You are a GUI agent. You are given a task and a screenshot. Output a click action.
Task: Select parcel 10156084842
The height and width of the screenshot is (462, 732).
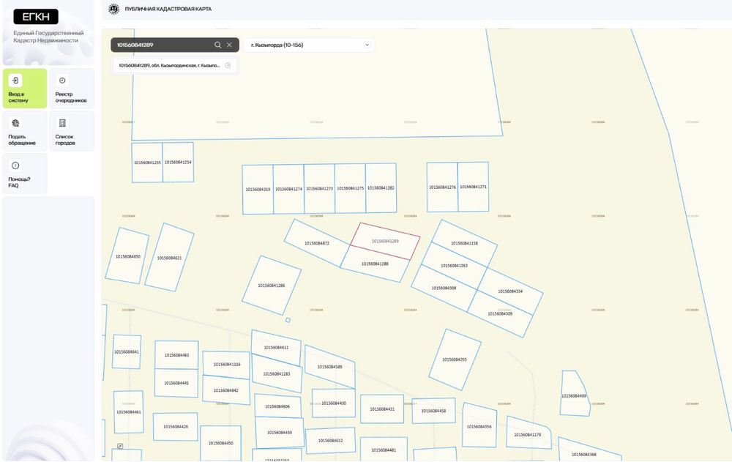226,390
